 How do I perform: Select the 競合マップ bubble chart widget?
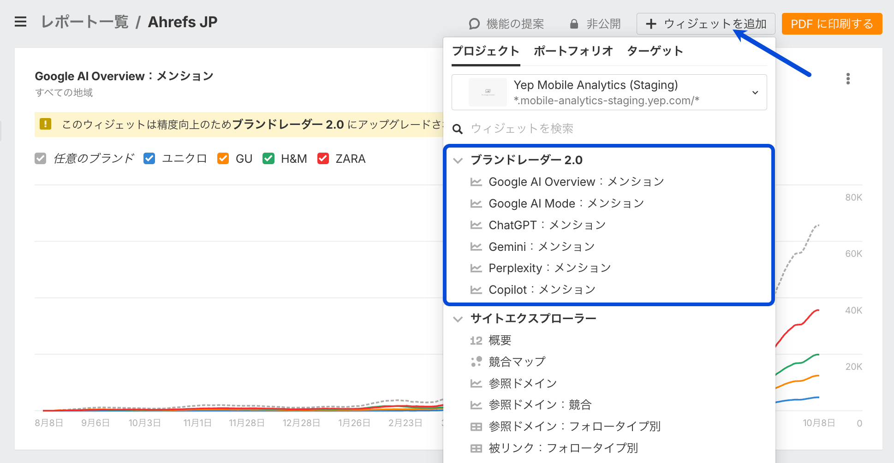(517, 362)
